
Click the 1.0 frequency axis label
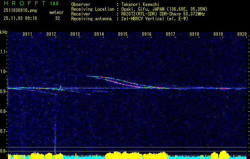pyautogui.click(x=4, y=72)
